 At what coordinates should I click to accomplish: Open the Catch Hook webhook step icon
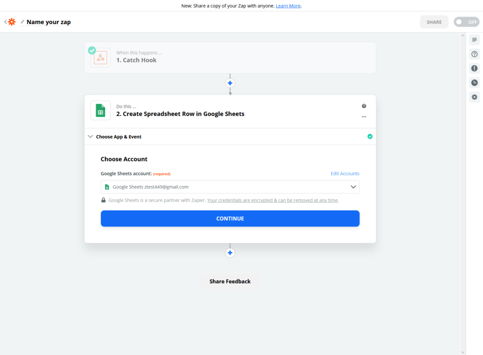tap(100, 58)
